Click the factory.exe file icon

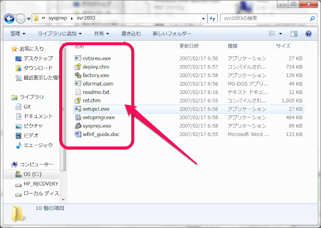click(78, 75)
